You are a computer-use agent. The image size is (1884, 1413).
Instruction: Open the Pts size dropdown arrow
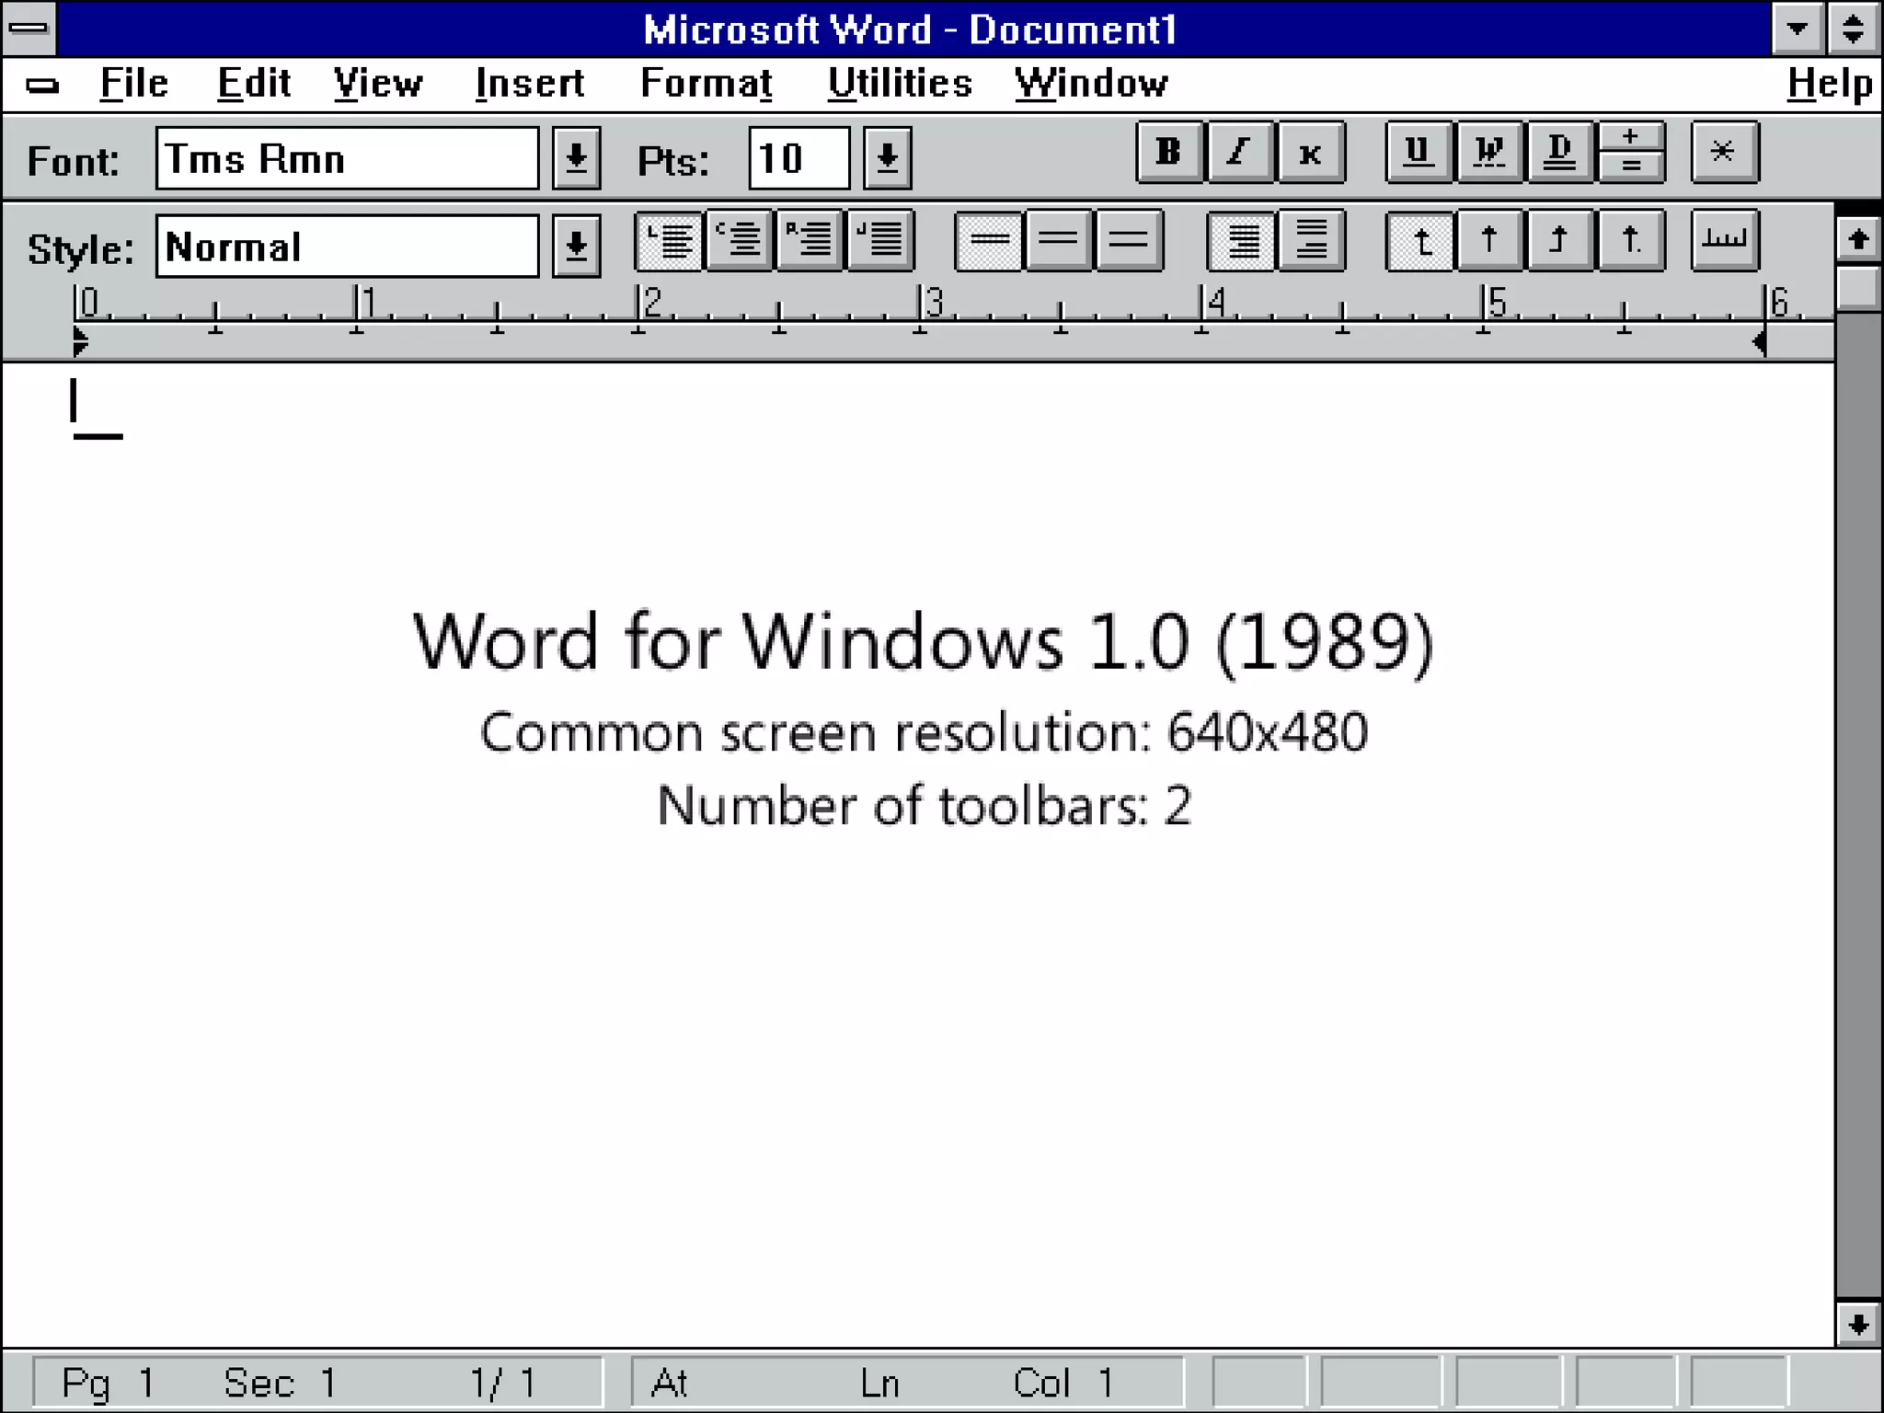coord(888,159)
